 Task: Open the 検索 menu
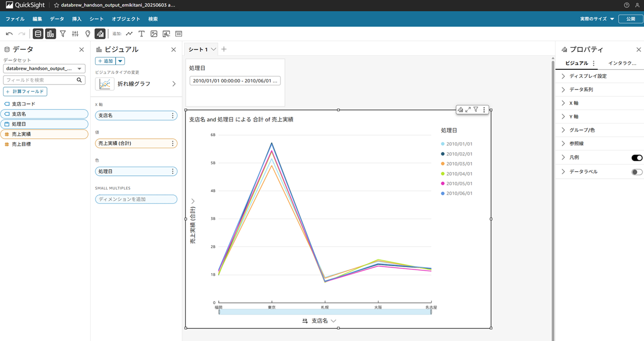[x=153, y=19]
